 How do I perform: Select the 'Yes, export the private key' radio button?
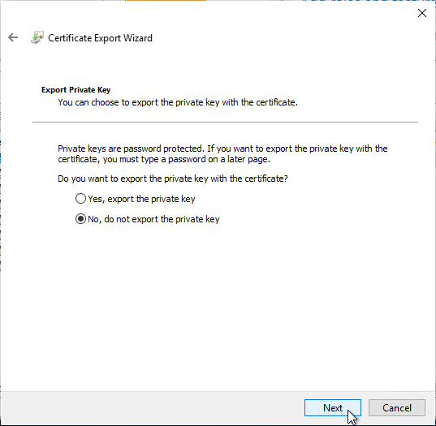tap(80, 199)
